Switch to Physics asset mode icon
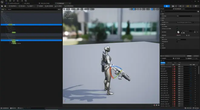200x110 pixels. click(x=196, y=6)
